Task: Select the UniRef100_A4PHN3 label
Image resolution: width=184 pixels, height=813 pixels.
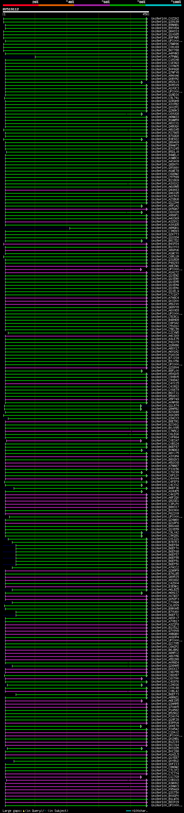Action: pyautogui.click(x=165, y=54)
